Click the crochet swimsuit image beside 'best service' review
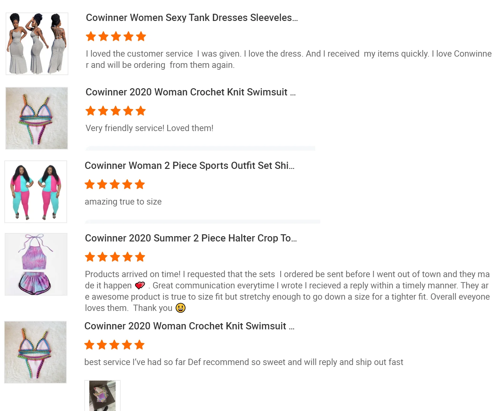The width and height of the screenshot is (497, 411). coord(35,352)
